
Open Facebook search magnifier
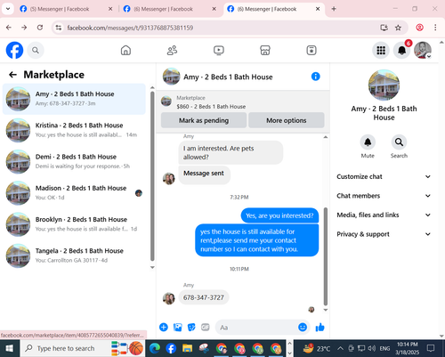(x=36, y=51)
